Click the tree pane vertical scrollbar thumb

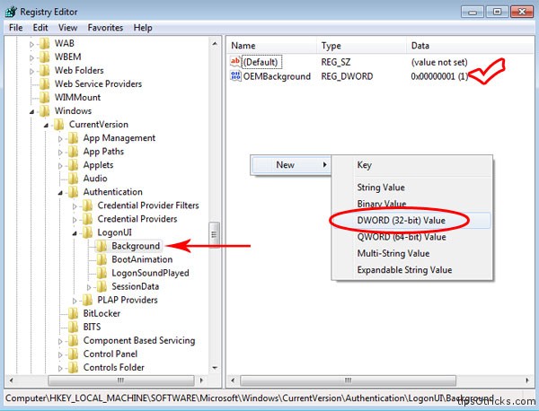pos(214,232)
